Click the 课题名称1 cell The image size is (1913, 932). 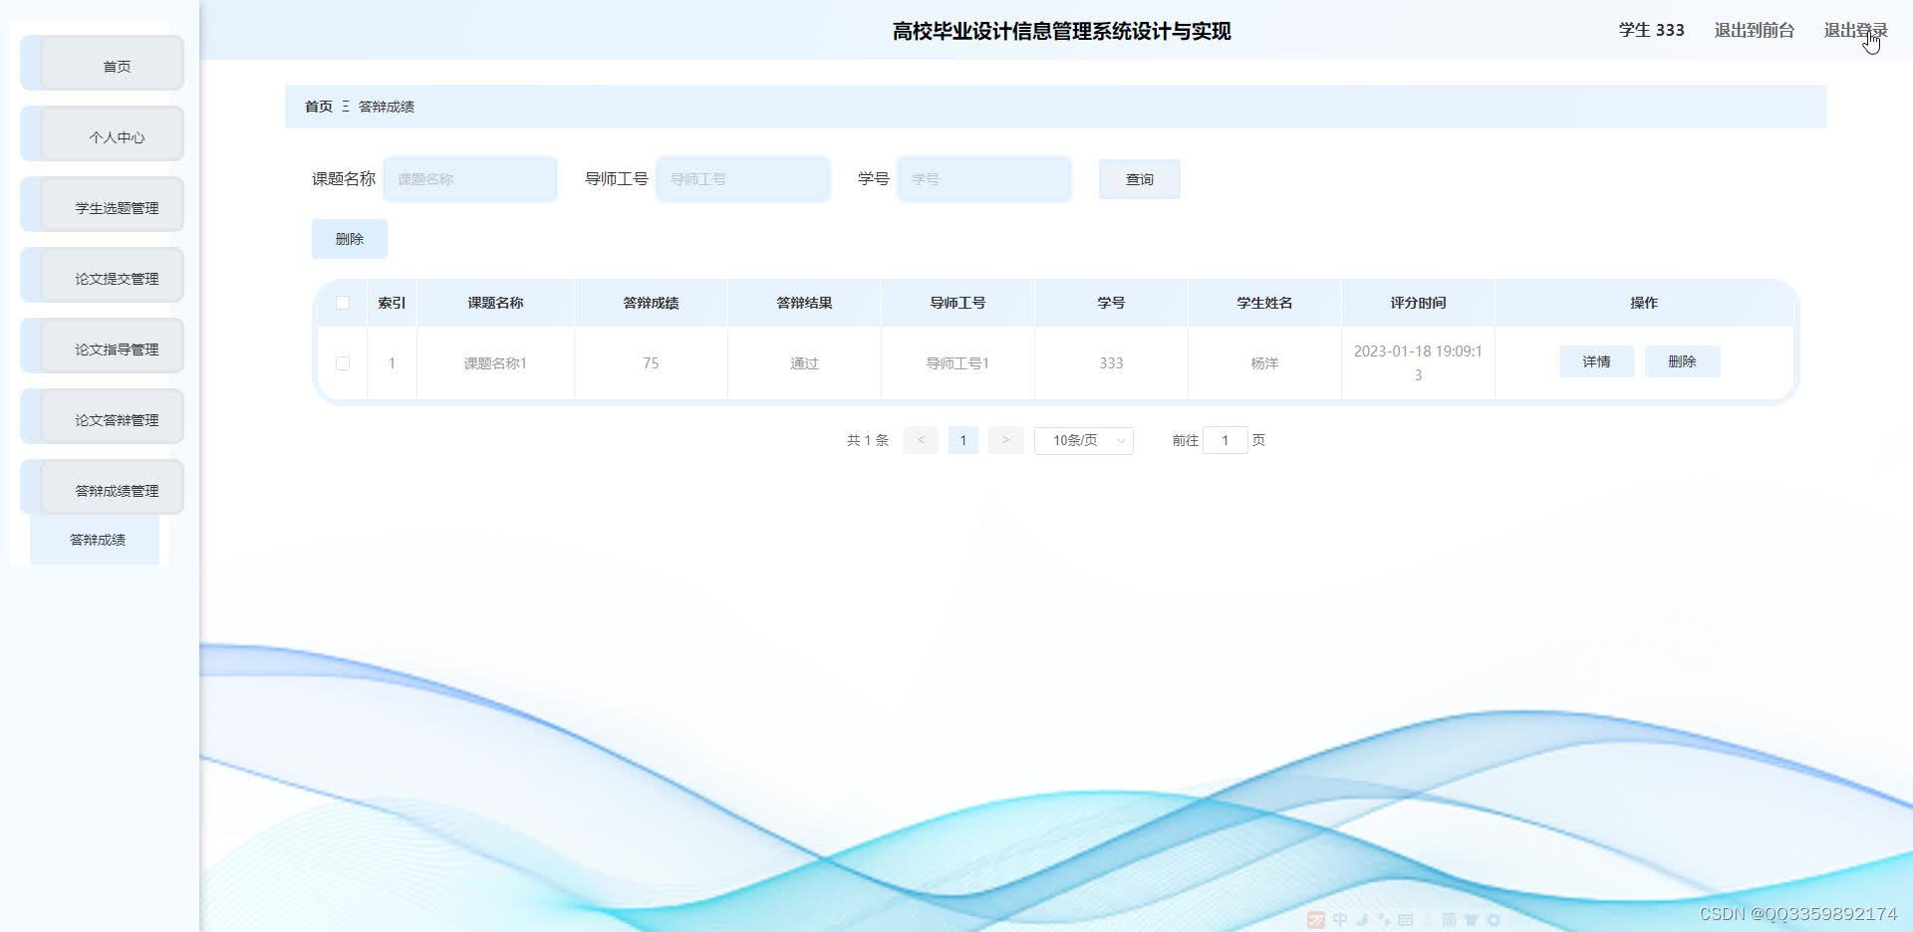point(495,363)
